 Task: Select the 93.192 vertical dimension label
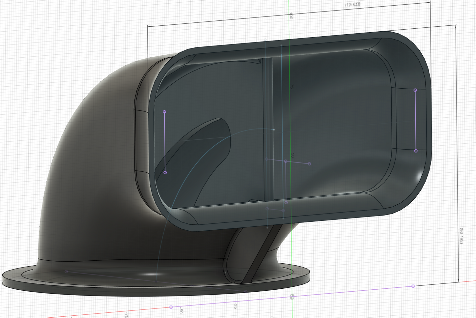coord(462,235)
